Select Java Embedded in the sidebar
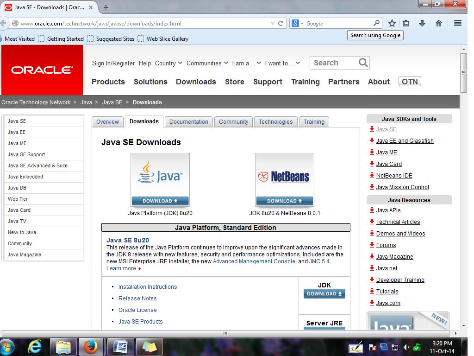Image resolution: width=474 pixels, height=356 pixels. point(44,177)
